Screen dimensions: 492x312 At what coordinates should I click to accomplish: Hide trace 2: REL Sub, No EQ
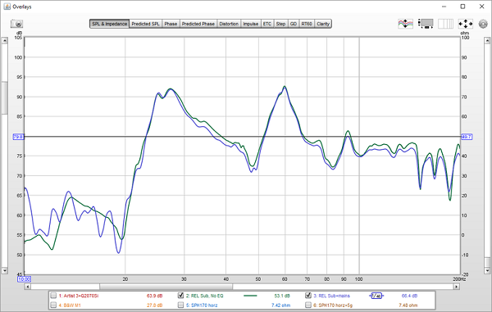[180, 296]
